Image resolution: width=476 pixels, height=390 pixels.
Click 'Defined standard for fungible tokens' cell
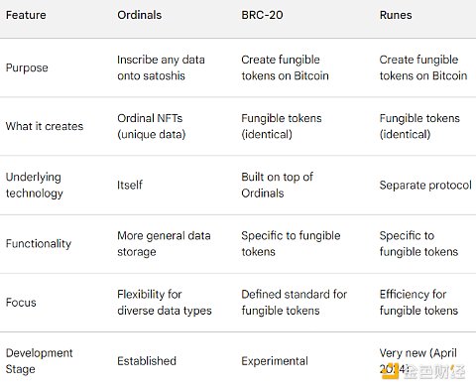[x=295, y=303]
